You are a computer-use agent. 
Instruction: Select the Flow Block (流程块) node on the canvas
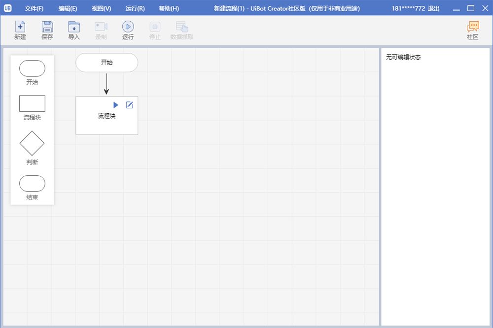(106, 116)
